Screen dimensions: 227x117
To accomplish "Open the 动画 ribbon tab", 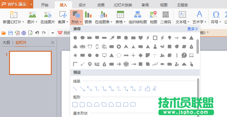I will click(101, 5).
